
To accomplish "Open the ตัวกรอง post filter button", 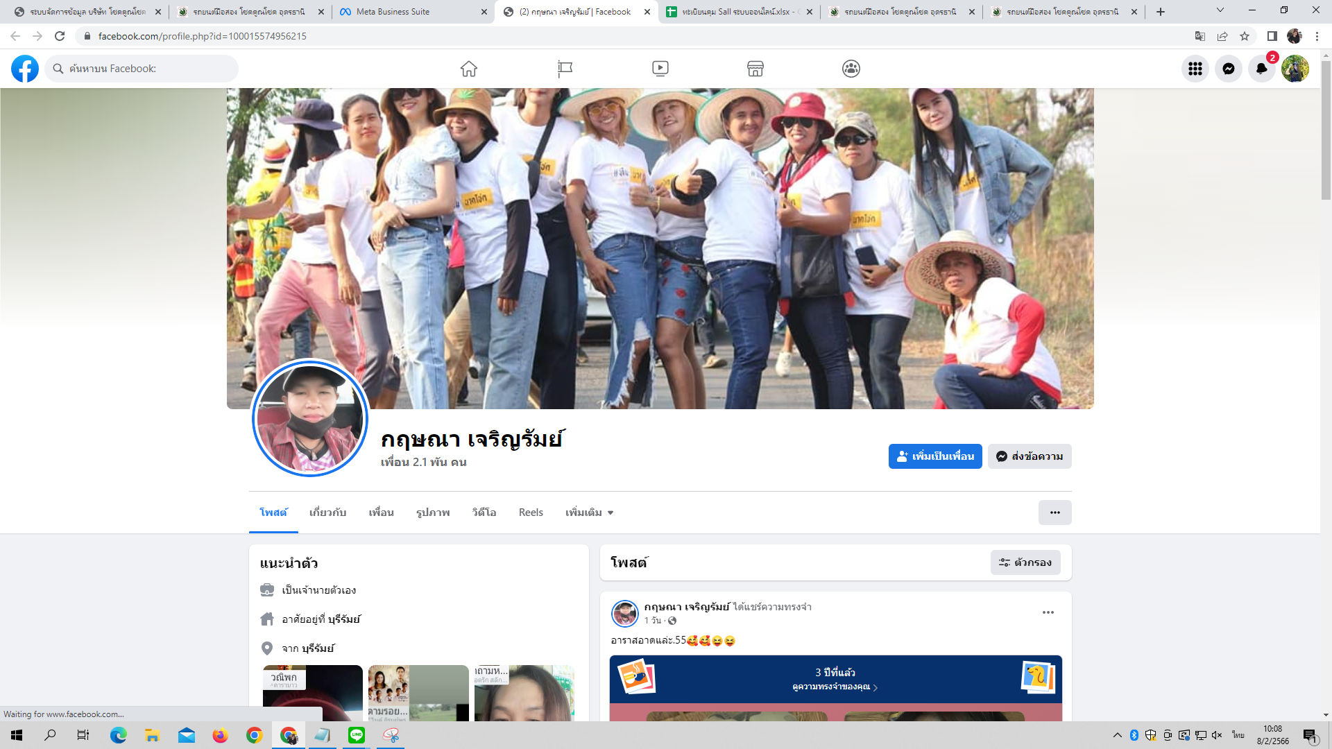I will coord(1025,562).
